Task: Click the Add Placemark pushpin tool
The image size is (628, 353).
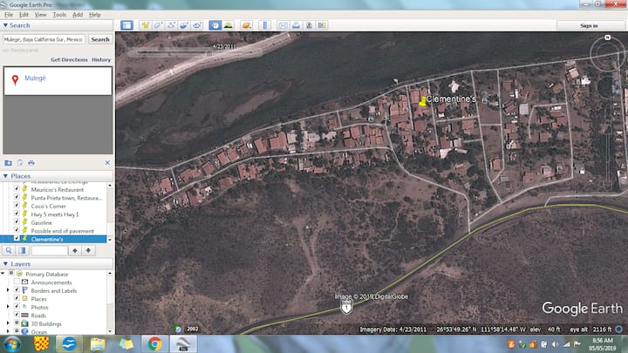Action: [x=146, y=25]
